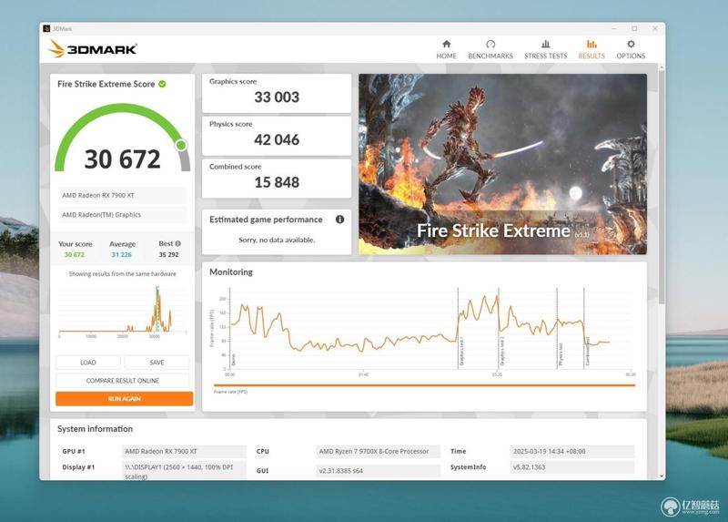Open the Options tab

click(x=631, y=49)
